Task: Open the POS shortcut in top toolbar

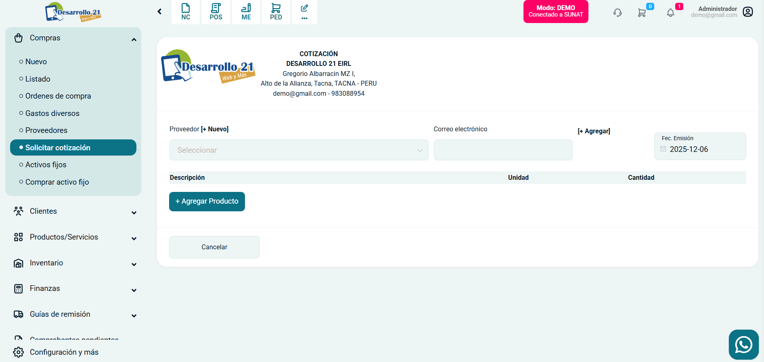Action: click(216, 12)
